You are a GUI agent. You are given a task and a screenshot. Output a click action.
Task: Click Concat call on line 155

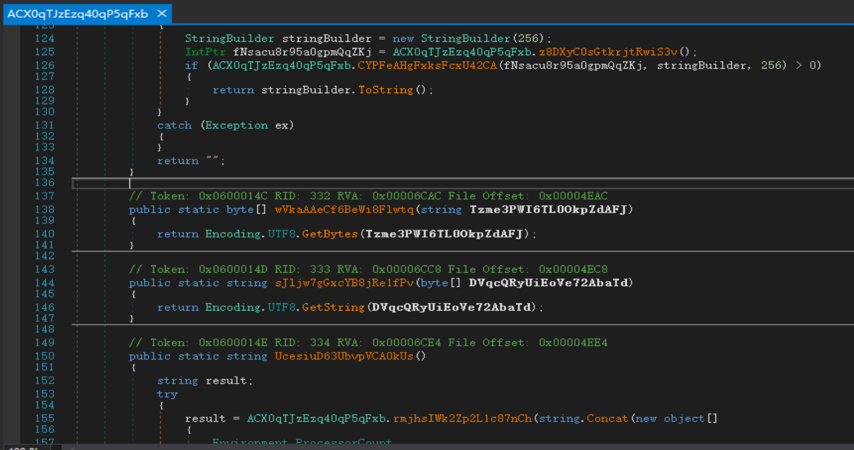click(607, 419)
